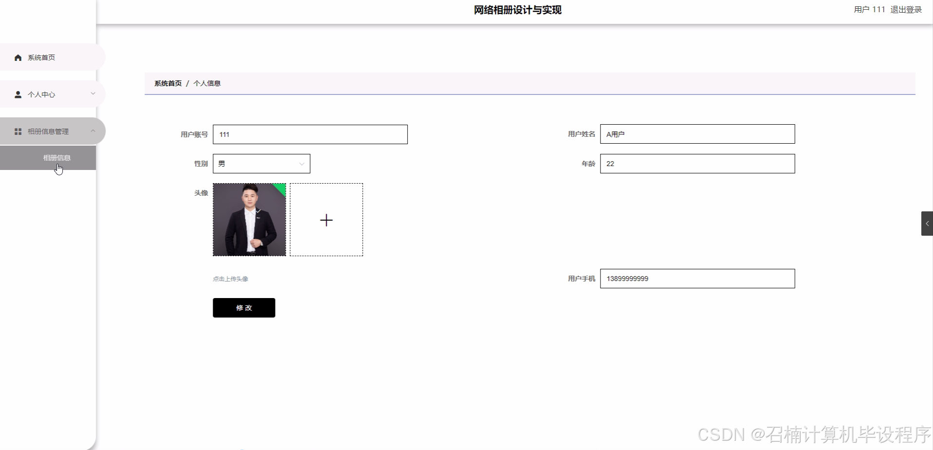The width and height of the screenshot is (933, 450).
Task: Click 点击上传头像 upload link
Action: click(230, 279)
